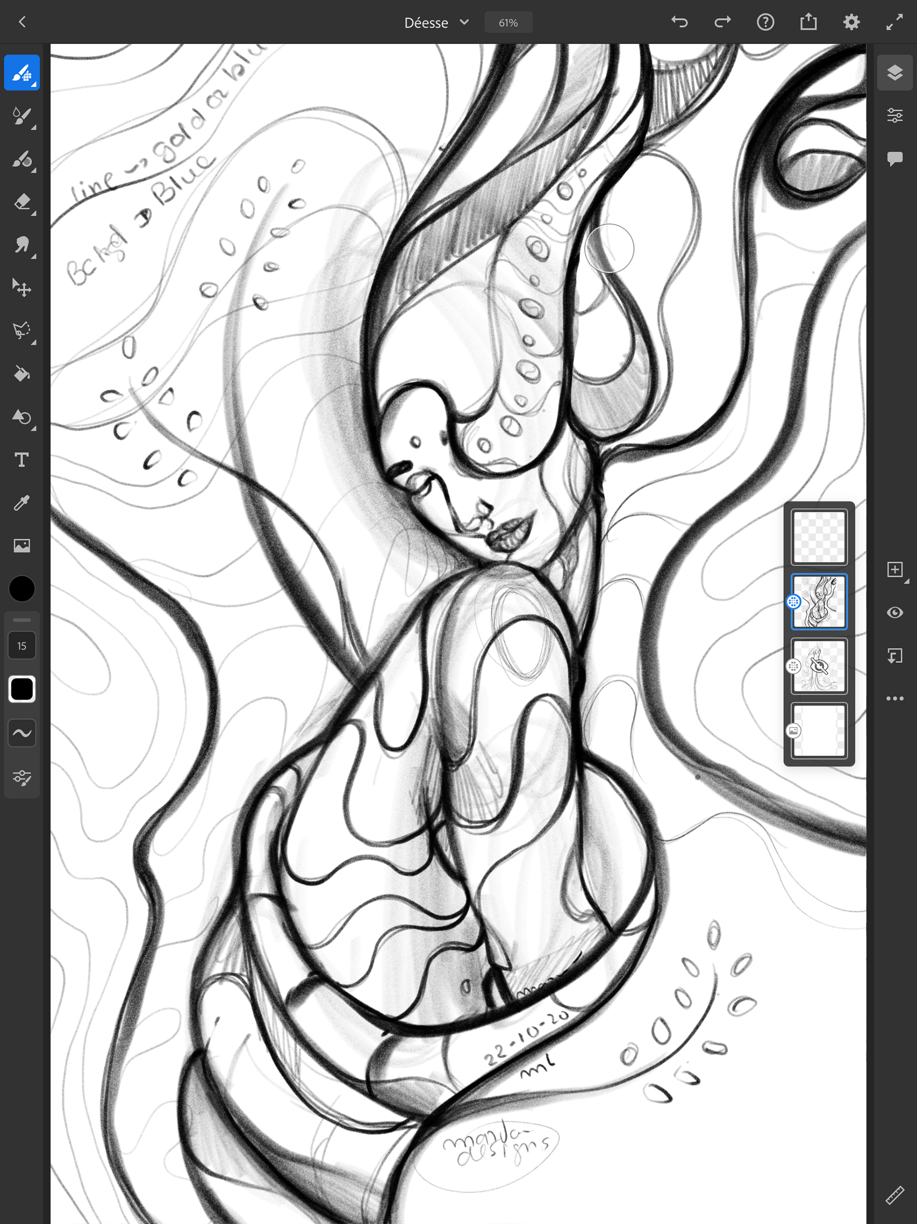Pick the Eyedropper tool

[21, 503]
